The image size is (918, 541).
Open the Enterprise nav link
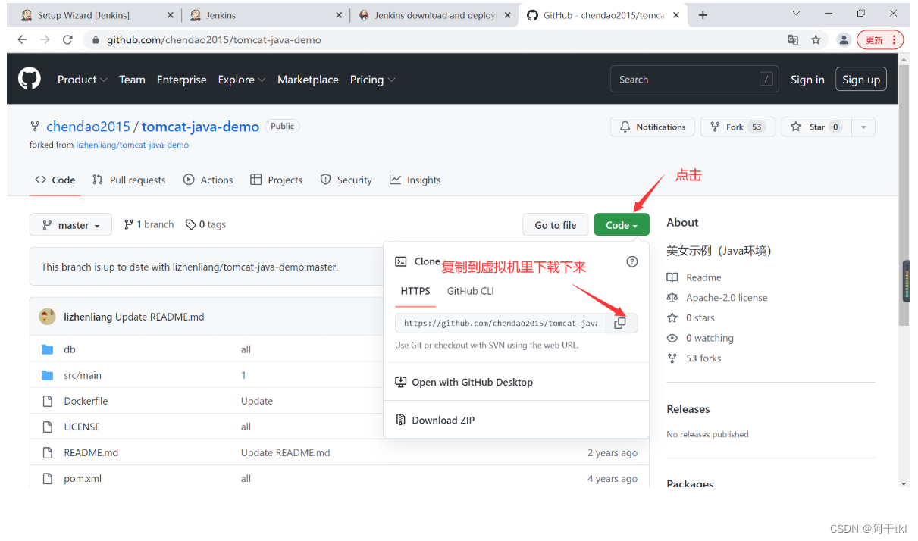tap(182, 80)
